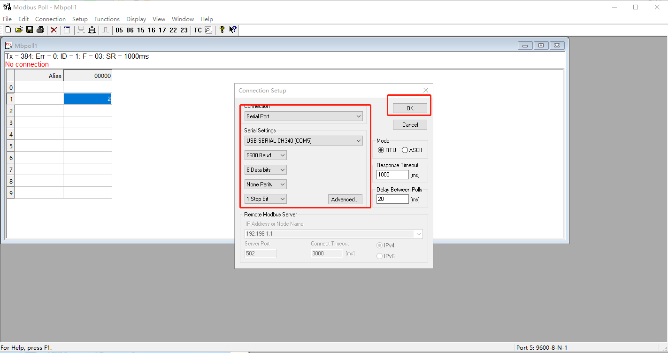Expand the None Parity dropdown
The width and height of the screenshot is (668, 353).
pos(266,184)
